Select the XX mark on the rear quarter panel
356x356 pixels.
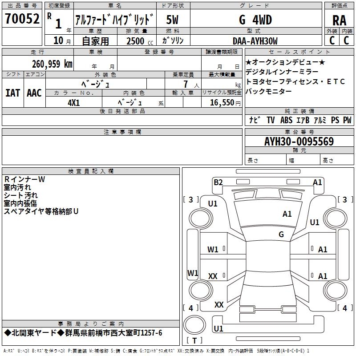(219, 305)
